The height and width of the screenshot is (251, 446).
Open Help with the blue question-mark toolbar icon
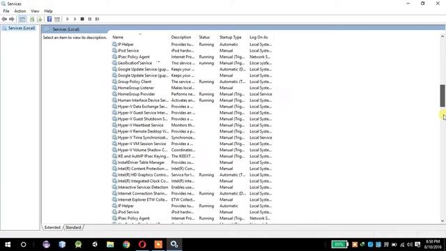coord(49,19)
